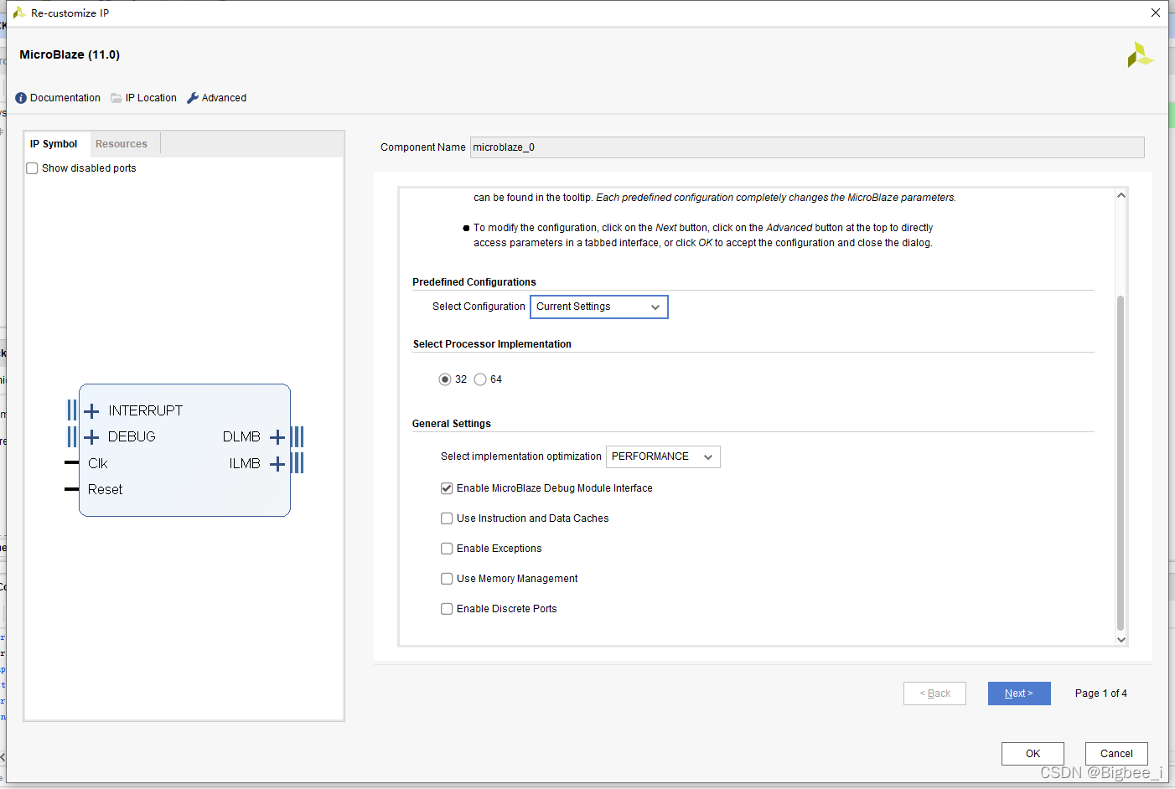Screen dimensions: 1175x789
Task: Toggle Show disabled ports checkbox
Action: pos(32,168)
